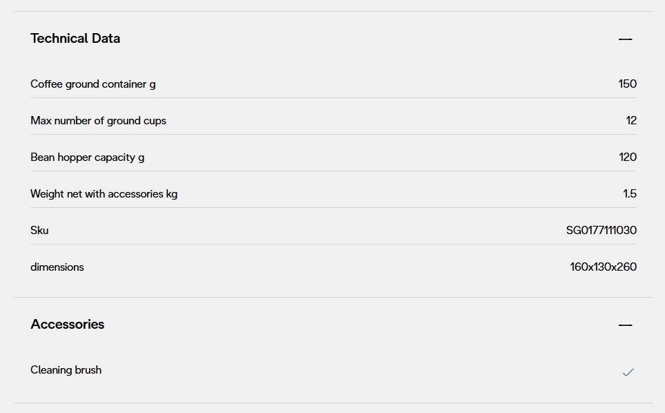This screenshot has height=413, width=665.
Task: Click the divider line above Technical Data heading
Action: click(333, 11)
